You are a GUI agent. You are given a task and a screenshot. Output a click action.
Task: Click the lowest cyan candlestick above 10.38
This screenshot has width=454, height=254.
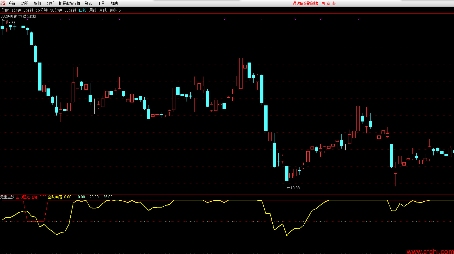pyautogui.click(x=287, y=174)
